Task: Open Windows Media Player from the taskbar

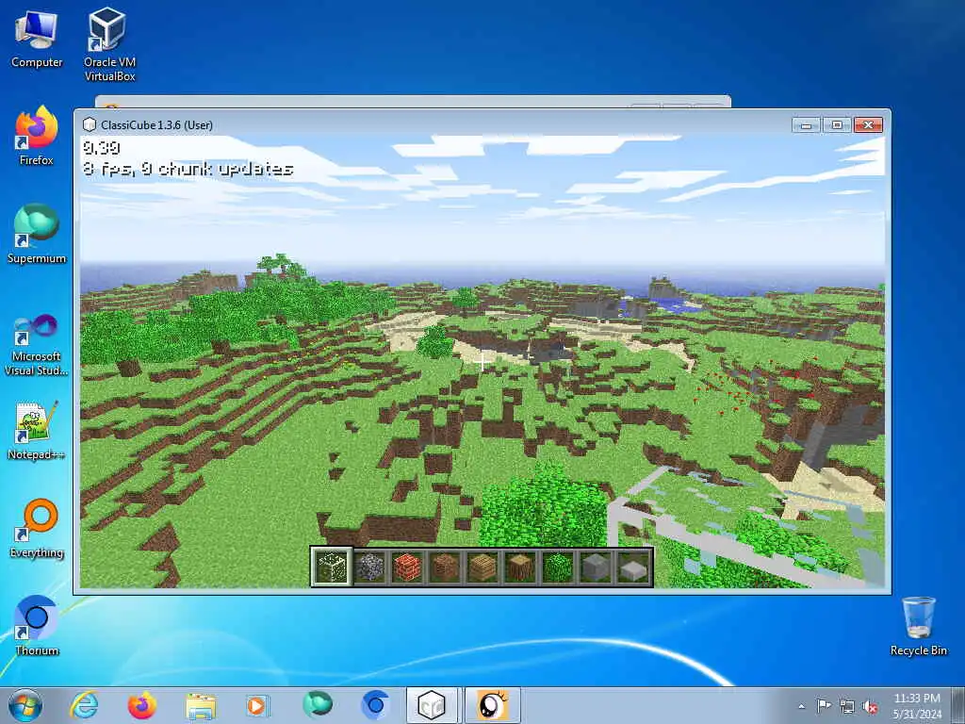Action: (257, 705)
